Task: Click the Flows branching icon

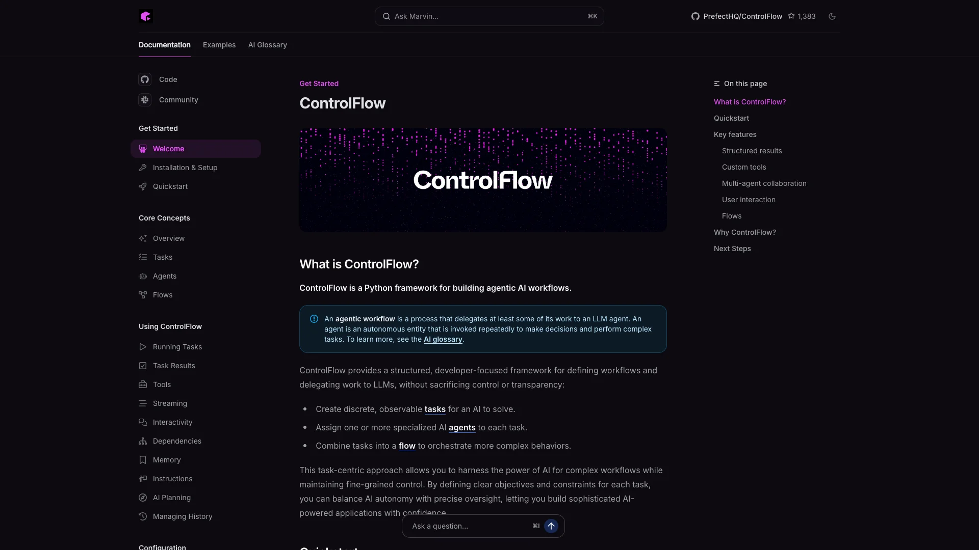Action: click(x=142, y=294)
